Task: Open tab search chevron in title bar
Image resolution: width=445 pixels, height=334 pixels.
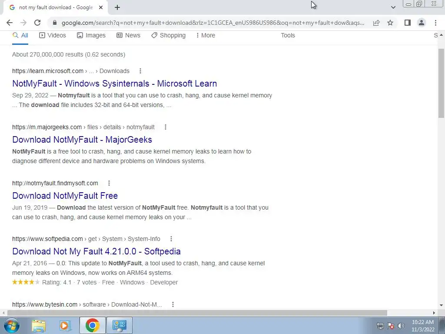Action: (393, 7)
